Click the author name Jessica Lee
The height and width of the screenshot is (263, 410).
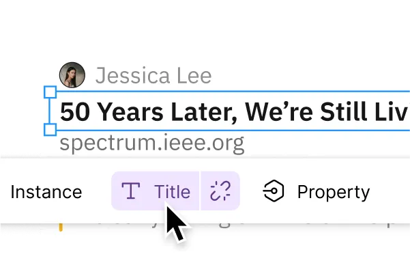(153, 76)
